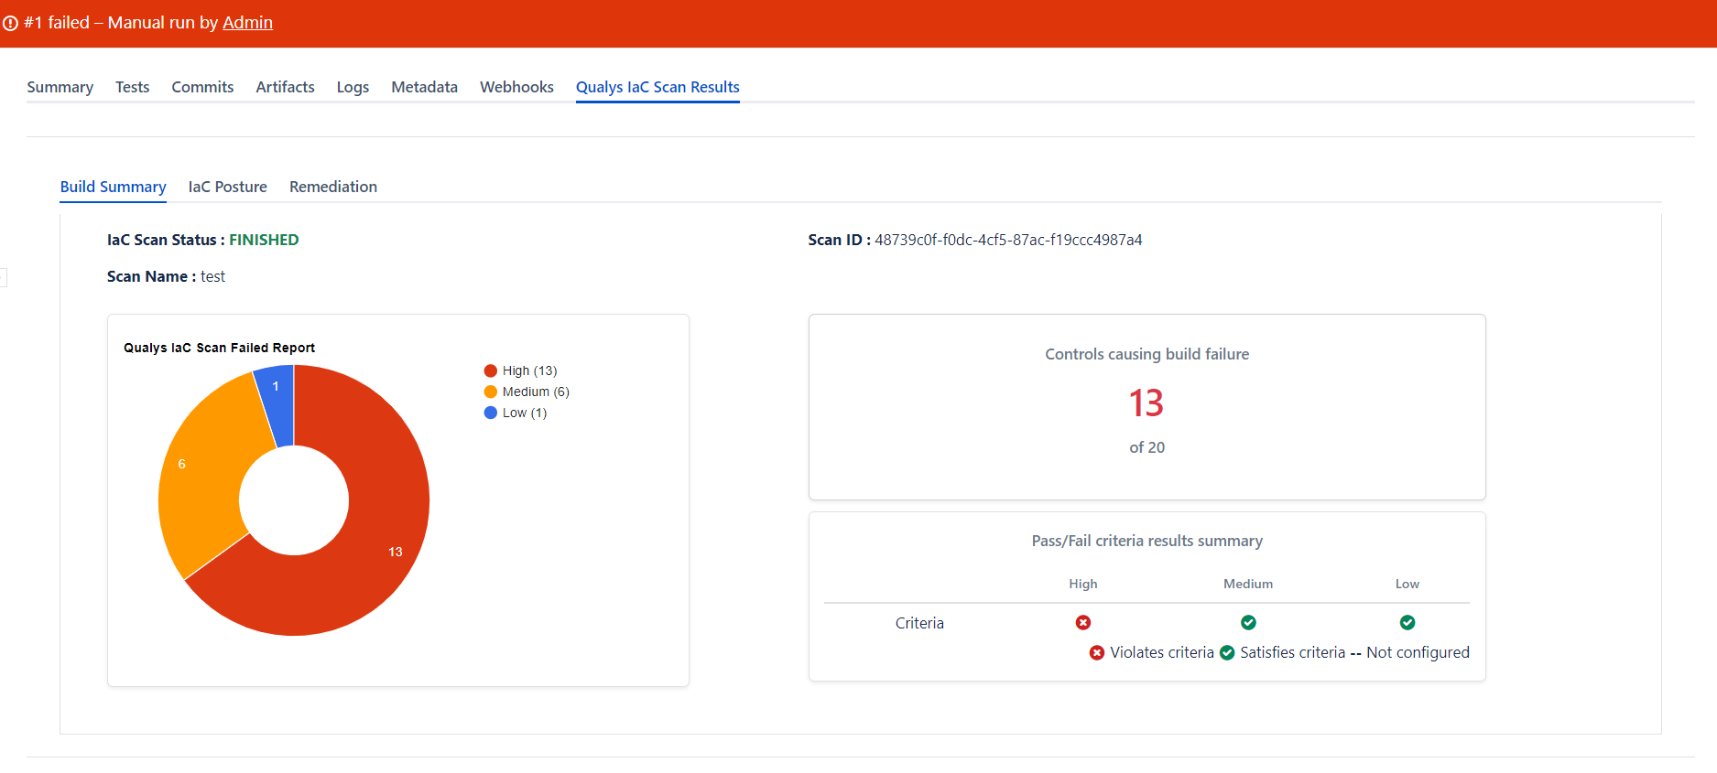The height and width of the screenshot is (773, 1717).
Task: Click the Violates criteria legend red icon
Action: (x=1097, y=652)
